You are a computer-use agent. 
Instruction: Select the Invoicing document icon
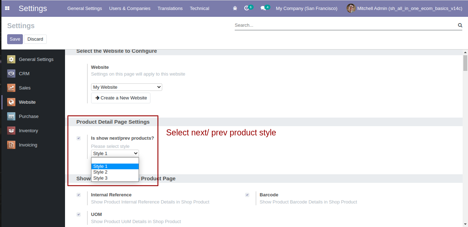[11, 145]
